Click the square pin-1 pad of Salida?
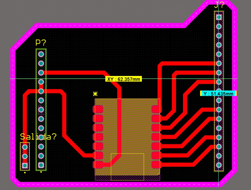 click(x=25, y=165)
